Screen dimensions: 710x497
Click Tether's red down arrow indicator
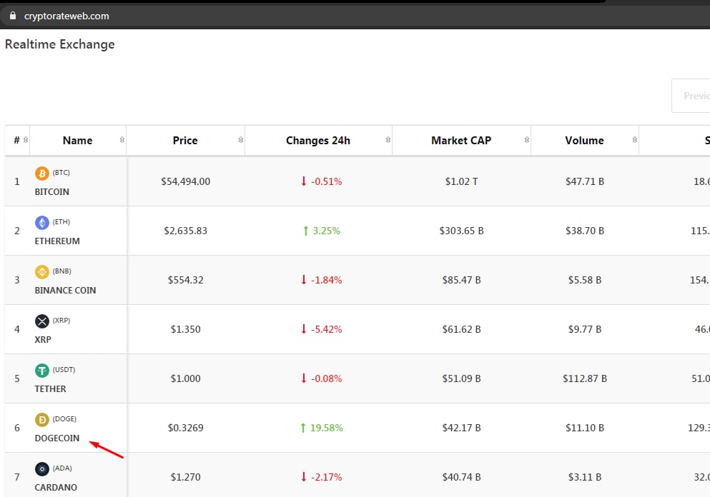pyautogui.click(x=304, y=378)
